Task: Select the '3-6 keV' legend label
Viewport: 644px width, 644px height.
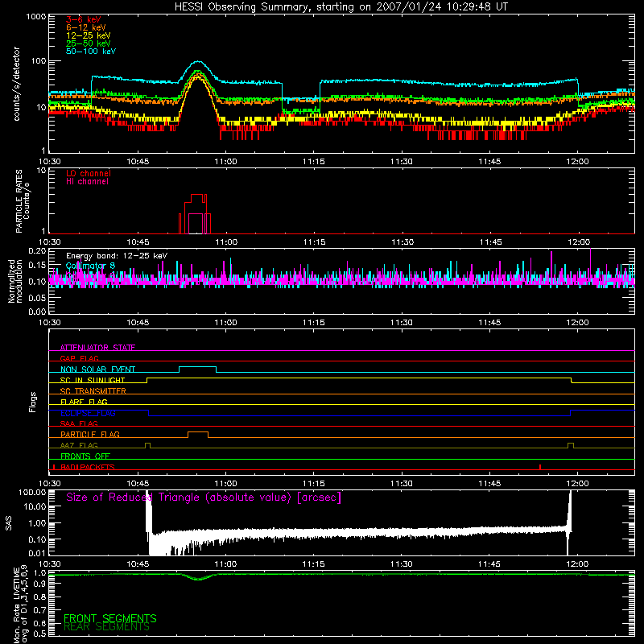Action: click(x=83, y=19)
